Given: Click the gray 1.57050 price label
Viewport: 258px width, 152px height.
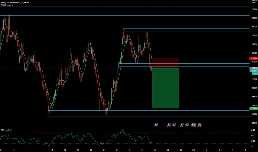Looking at the screenshot, I should (254, 68).
